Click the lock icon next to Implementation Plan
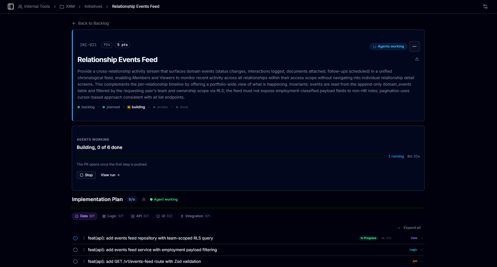Image resolution: width=497 pixels, height=267 pixels. coord(144,200)
